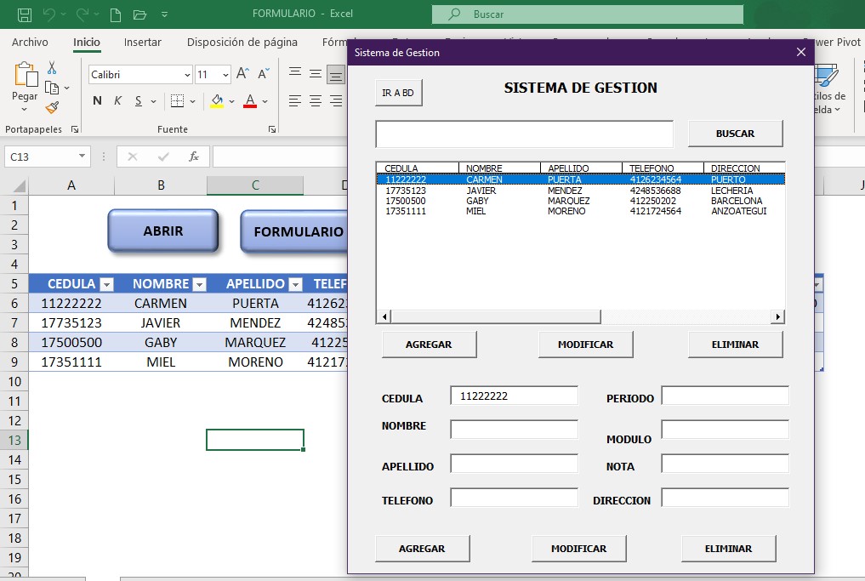Select all cells using the sheet corner triangle
The width and height of the screenshot is (865, 581).
18,185
